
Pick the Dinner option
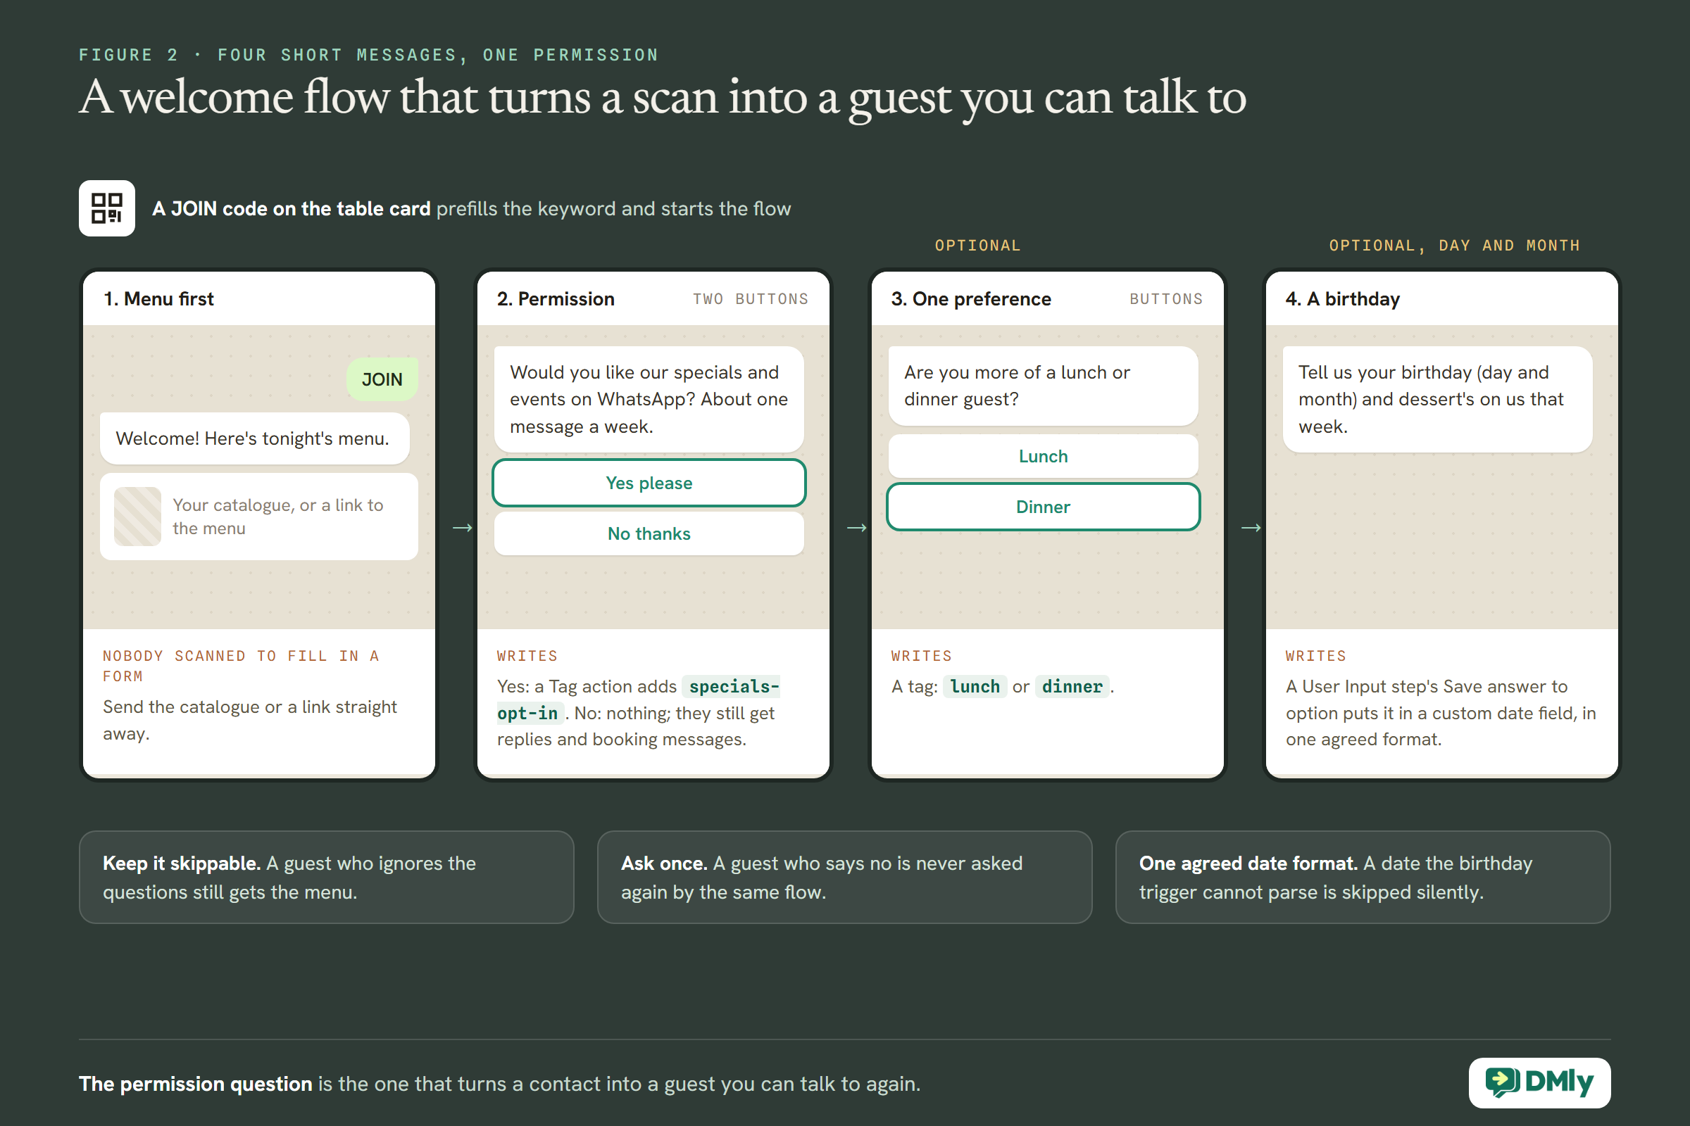click(x=1043, y=507)
